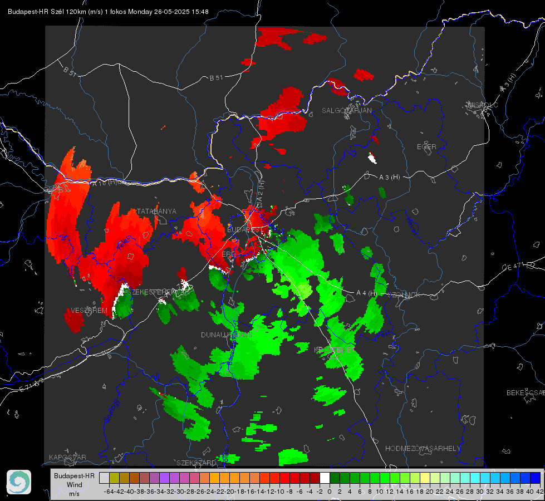Click the -10 value on the wind scale
This screenshot has width=545, height=501.
coord(279,492)
